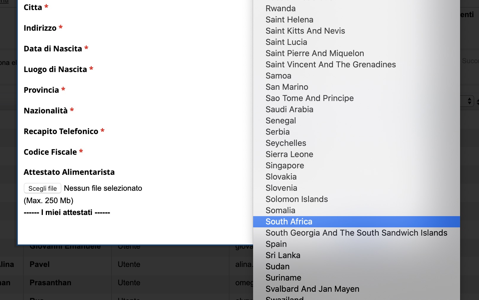Screen dimensions: 479x300
Task: Choose South Georgia And The South Sandwich Islands
Action: pos(356,233)
